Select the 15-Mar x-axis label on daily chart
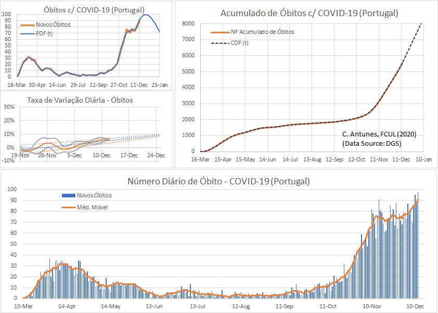Viewport: 438px width, 313px height. (23, 306)
